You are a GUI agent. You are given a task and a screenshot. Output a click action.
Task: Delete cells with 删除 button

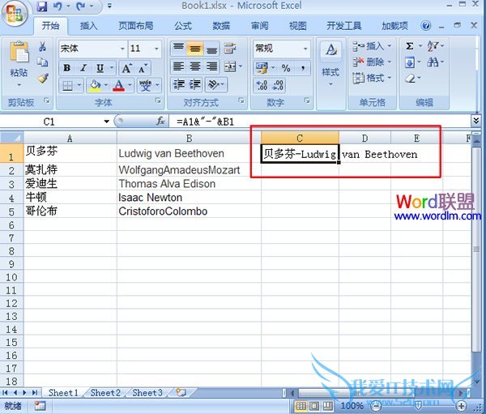(x=371, y=62)
